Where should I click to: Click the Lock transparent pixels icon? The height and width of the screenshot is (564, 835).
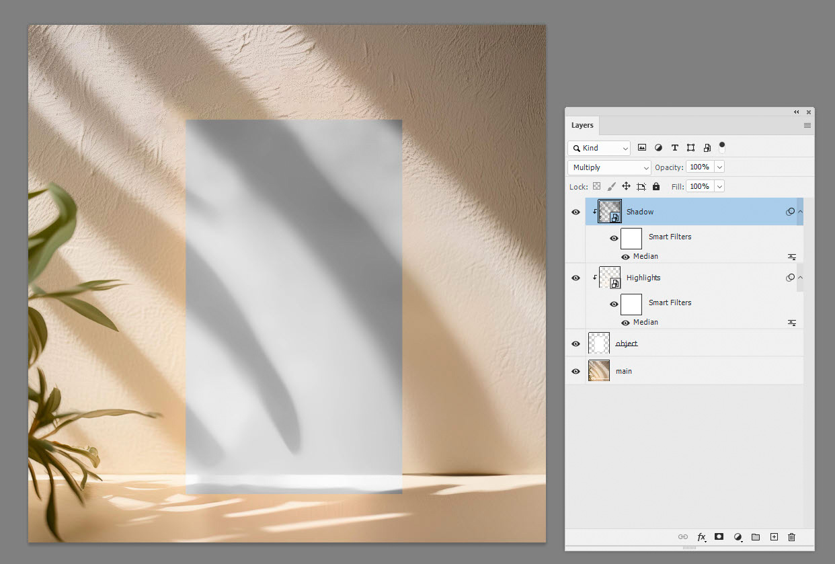click(596, 186)
